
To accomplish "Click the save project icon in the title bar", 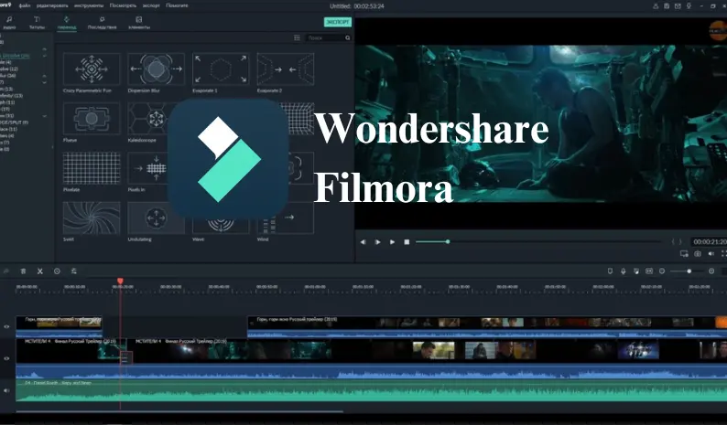I will coord(667,6).
